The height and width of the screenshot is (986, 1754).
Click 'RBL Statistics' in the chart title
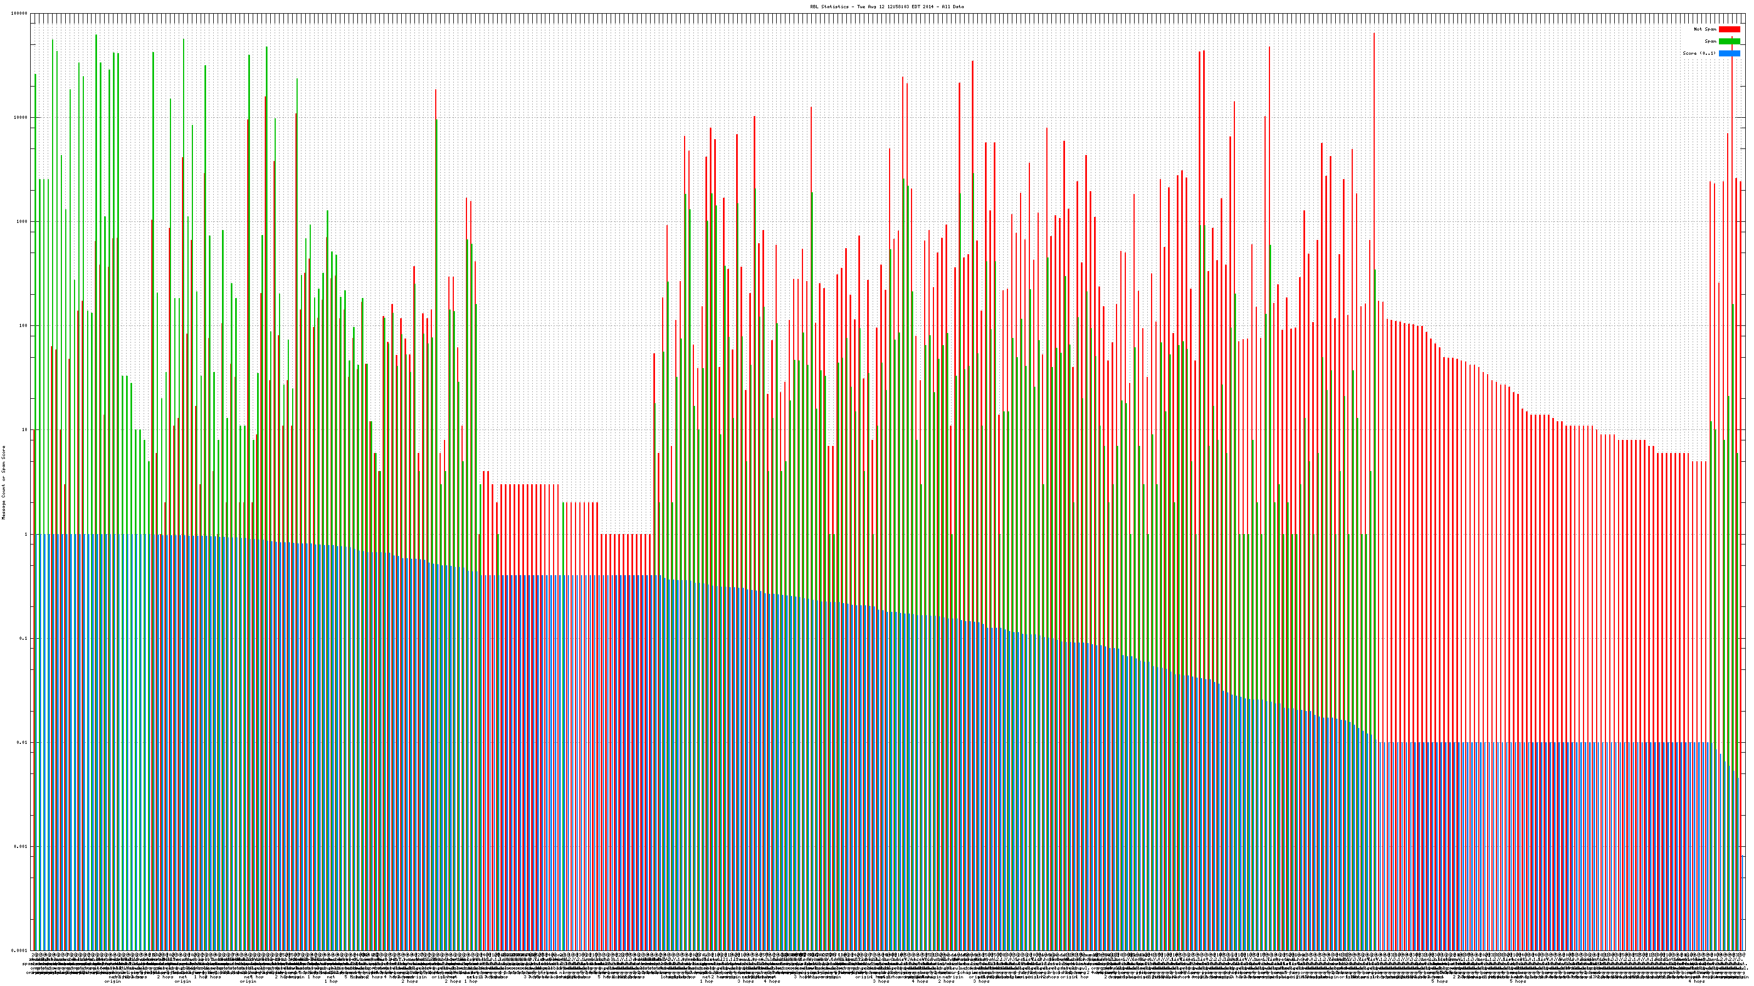[x=830, y=7]
